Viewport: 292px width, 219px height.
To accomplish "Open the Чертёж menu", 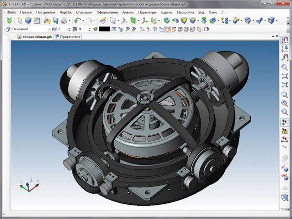I will (x=66, y=12).
